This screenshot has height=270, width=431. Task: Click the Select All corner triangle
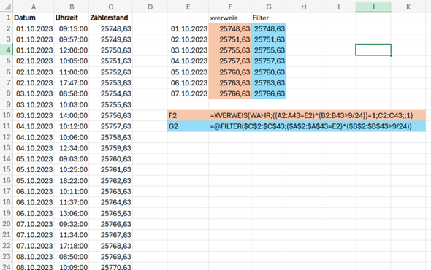(7, 7)
